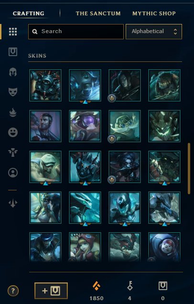Filter loot by ward skins icon
This screenshot has height=304, width=194.
[x=13, y=152]
